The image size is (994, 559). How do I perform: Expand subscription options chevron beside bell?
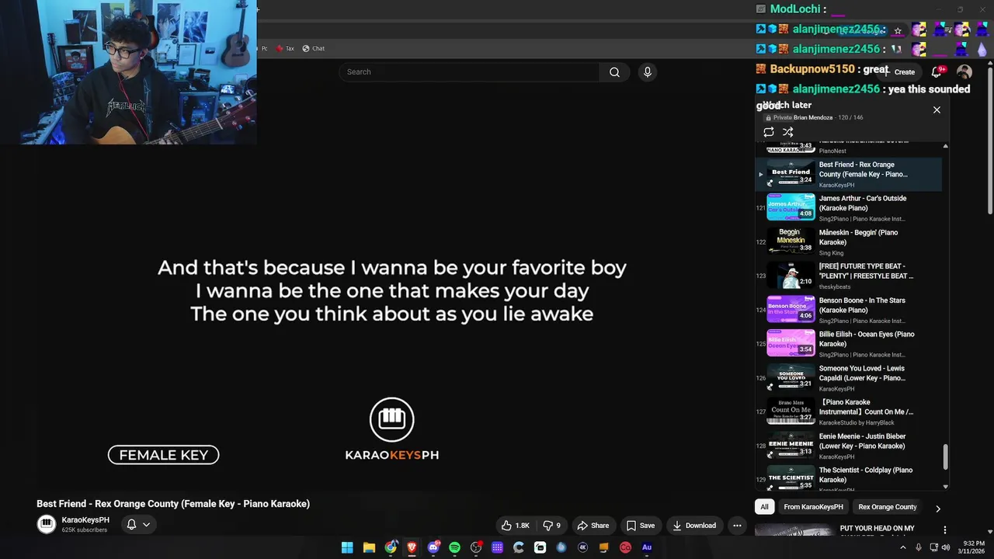click(146, 525)
